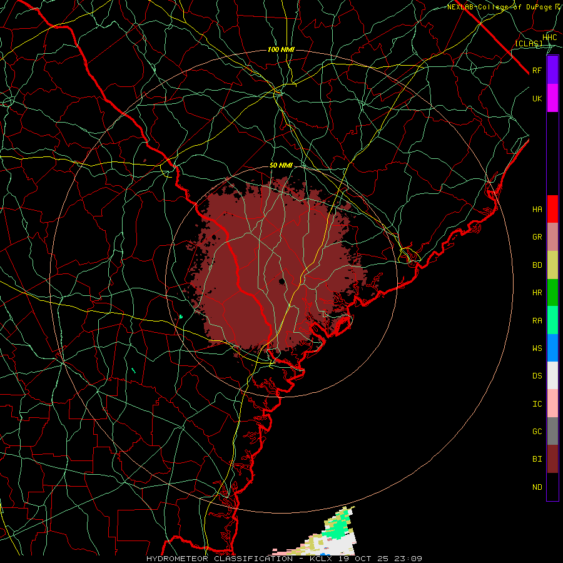The image size is (563, 563).
Task: Select the olive-yellow BD legend swatch
Action: pyautogui.click(x=552, y=265)
